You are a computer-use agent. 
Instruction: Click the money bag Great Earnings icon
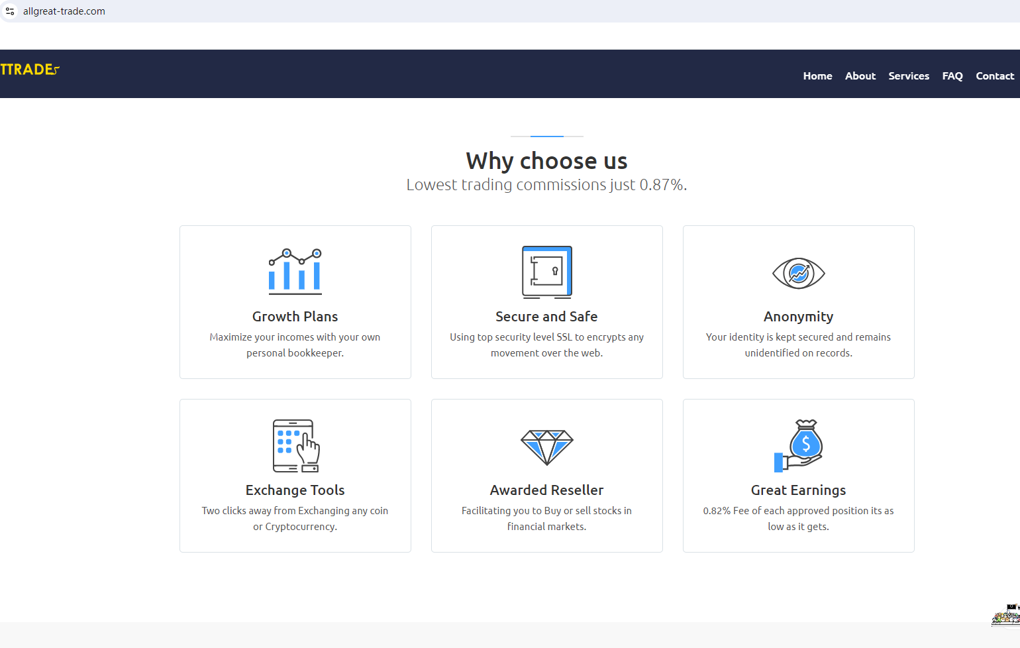[x=798, y=445]
